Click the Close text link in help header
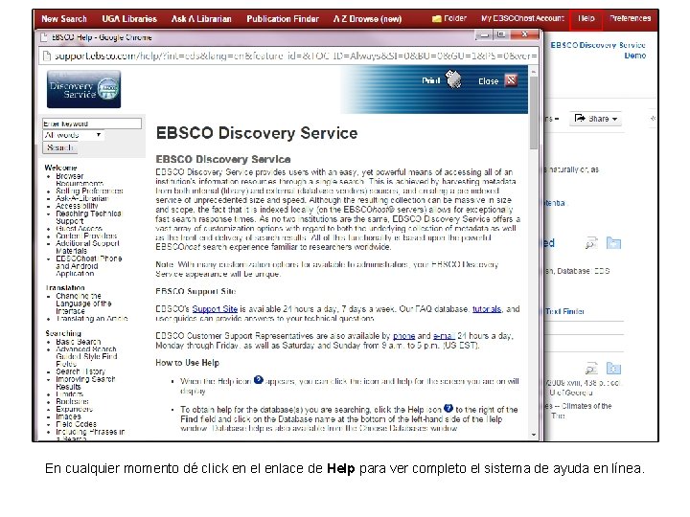Image resolution: width=690 pixels, height=517 pixels. (x=488, y=81)
